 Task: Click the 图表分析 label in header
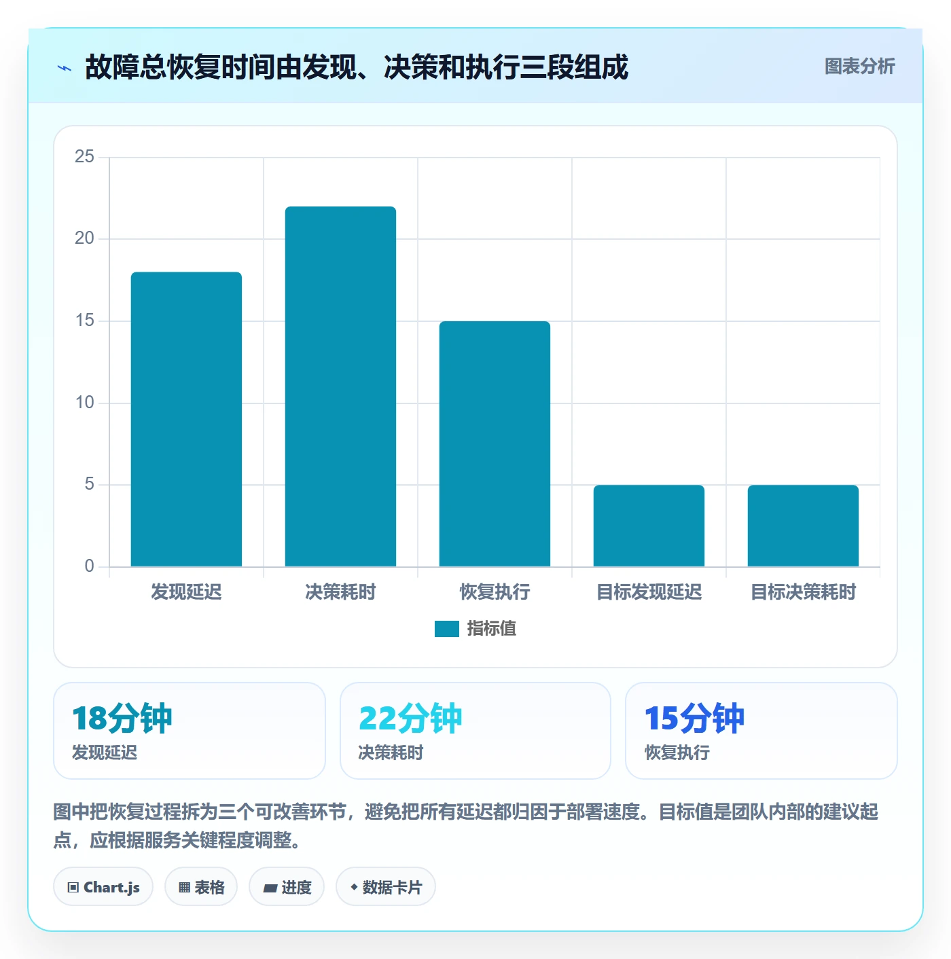[x=859, y=67]
